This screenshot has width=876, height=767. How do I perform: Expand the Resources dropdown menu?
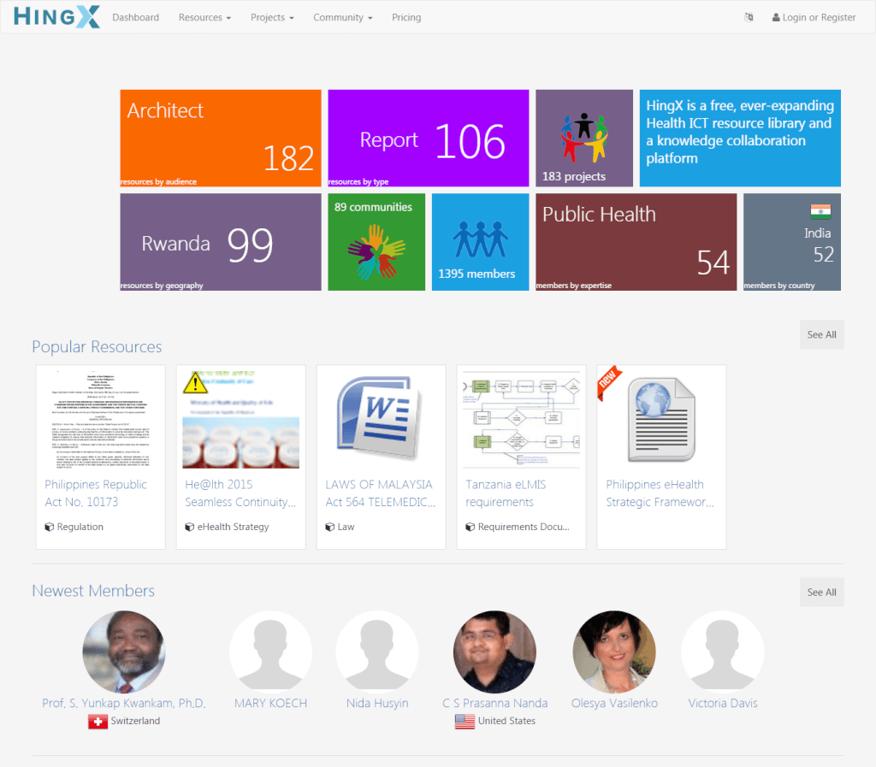(x=204, y=17)
